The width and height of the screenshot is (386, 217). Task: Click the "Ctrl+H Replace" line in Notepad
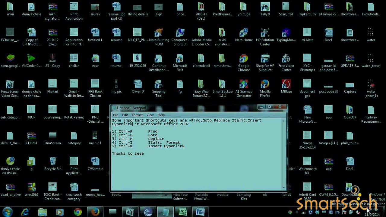coord(138,139)
